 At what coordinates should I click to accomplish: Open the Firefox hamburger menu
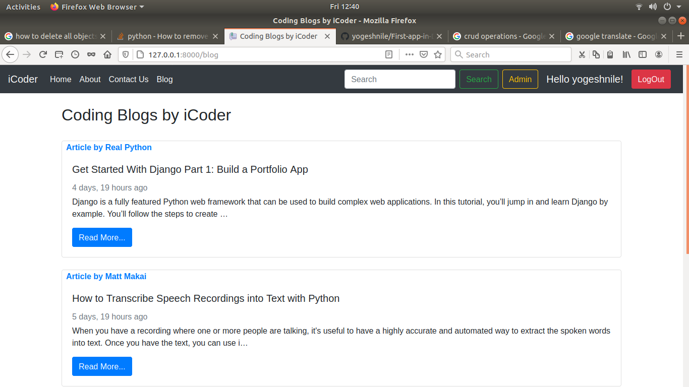(679, 54)
